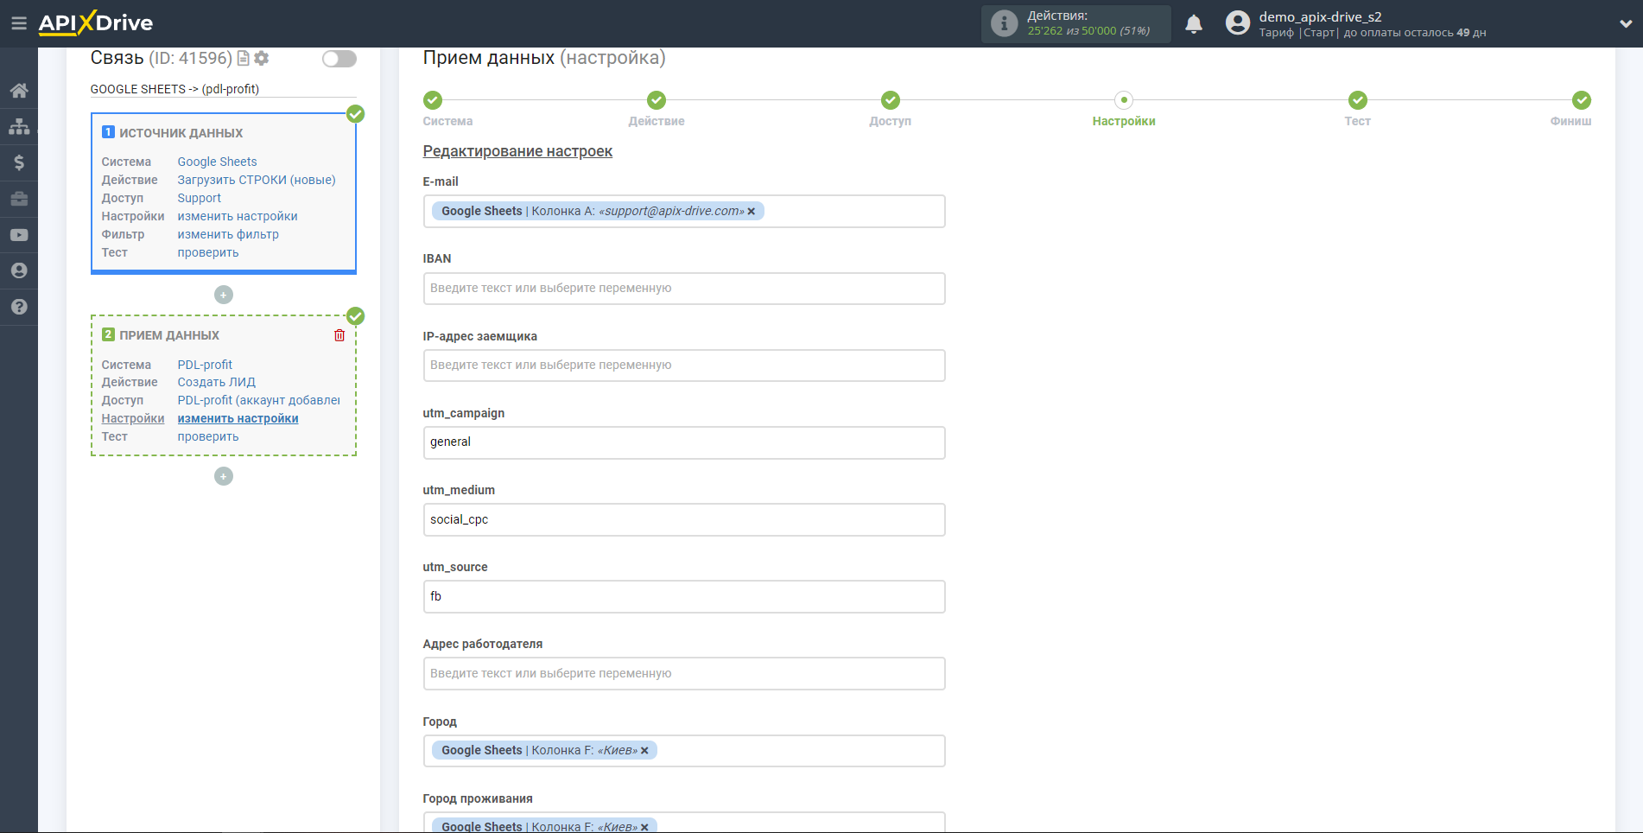This screenshot has width=1643, height=833.
Task: Click the Действия usage counter panel
Action: [1076, 23]
